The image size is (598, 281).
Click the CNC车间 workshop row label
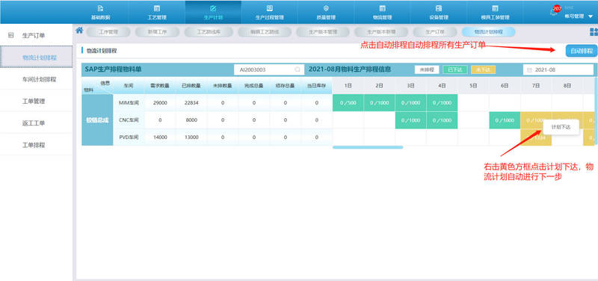click(129, 120)
